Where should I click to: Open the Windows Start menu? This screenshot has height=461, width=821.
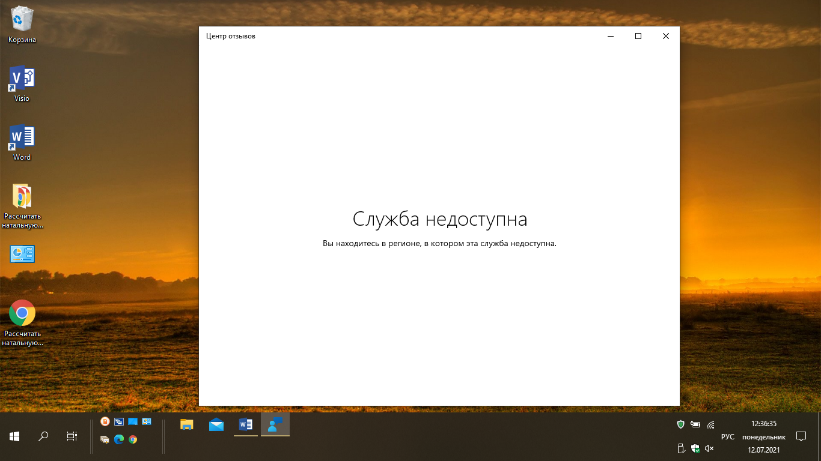14,436
